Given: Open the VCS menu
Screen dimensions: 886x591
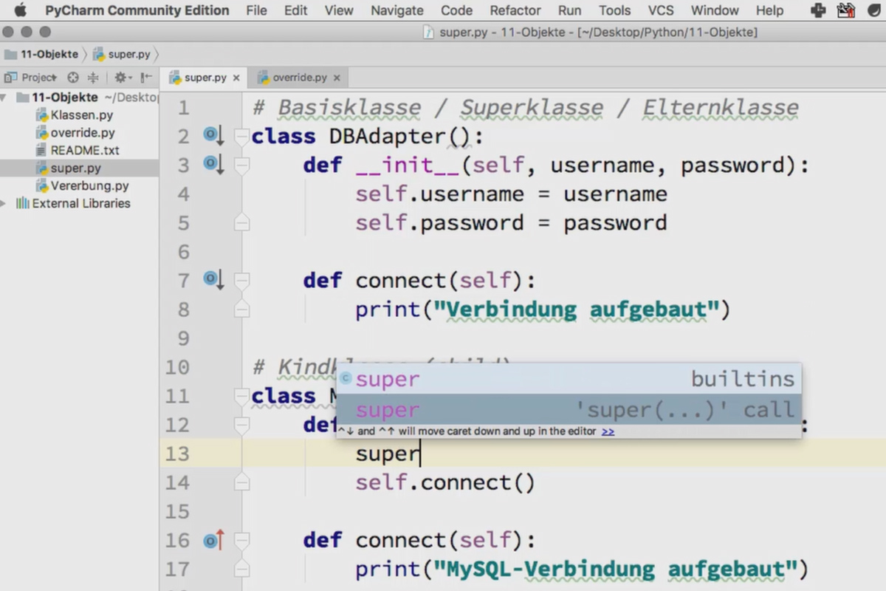Looking at the screenshot, I should pyautogui.click(x=661, y=10).
